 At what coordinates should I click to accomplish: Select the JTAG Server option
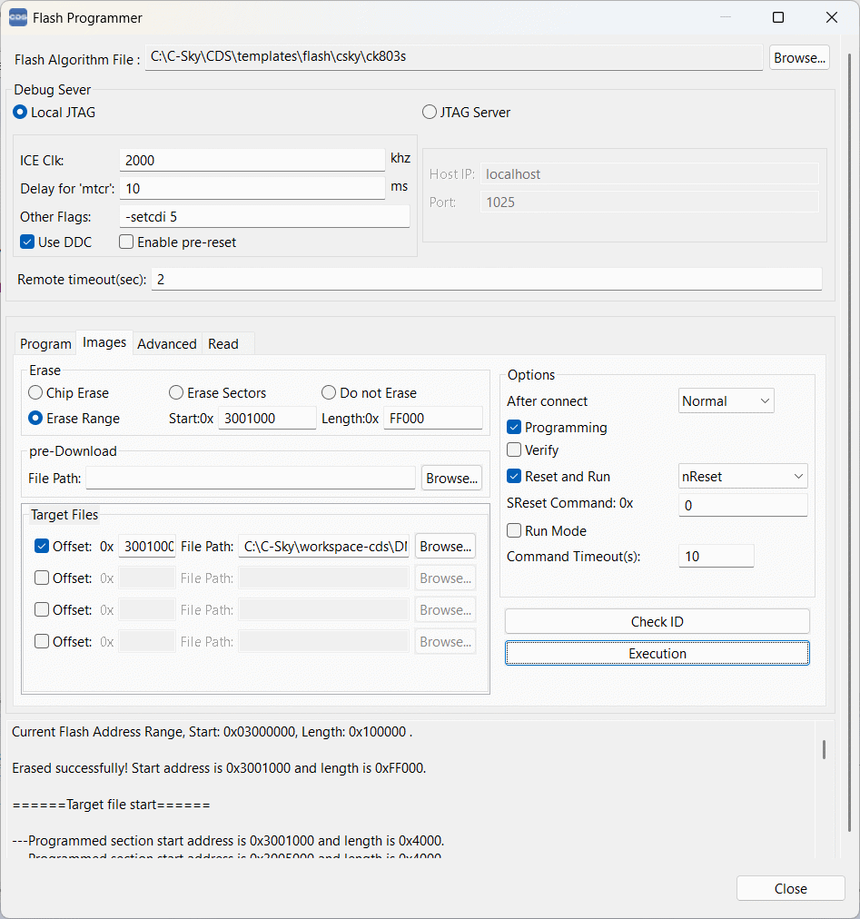[x=430, y=113]
